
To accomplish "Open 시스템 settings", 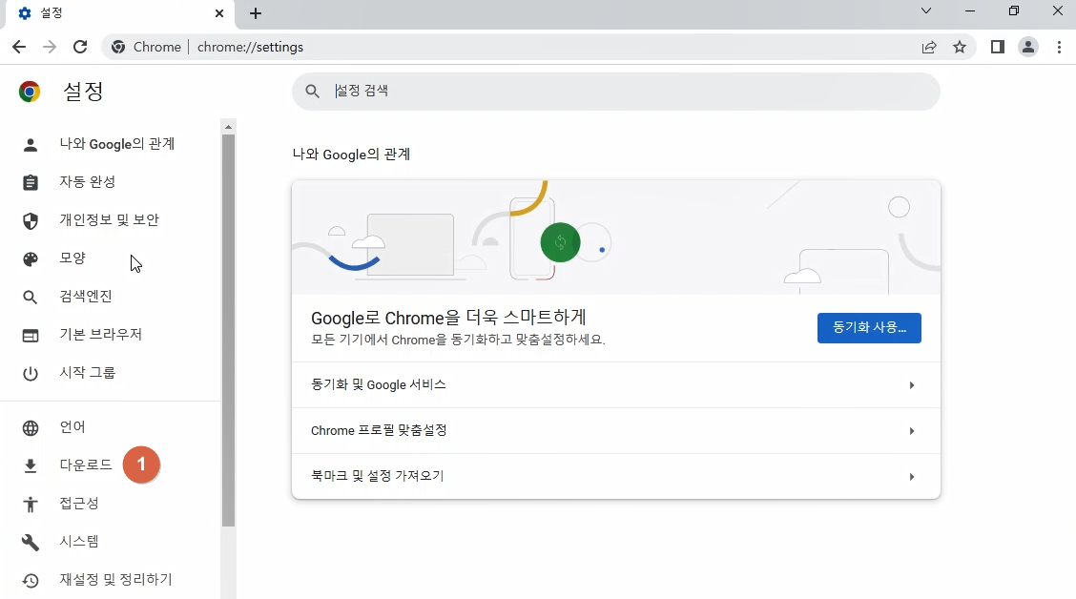I will [79, 542].
